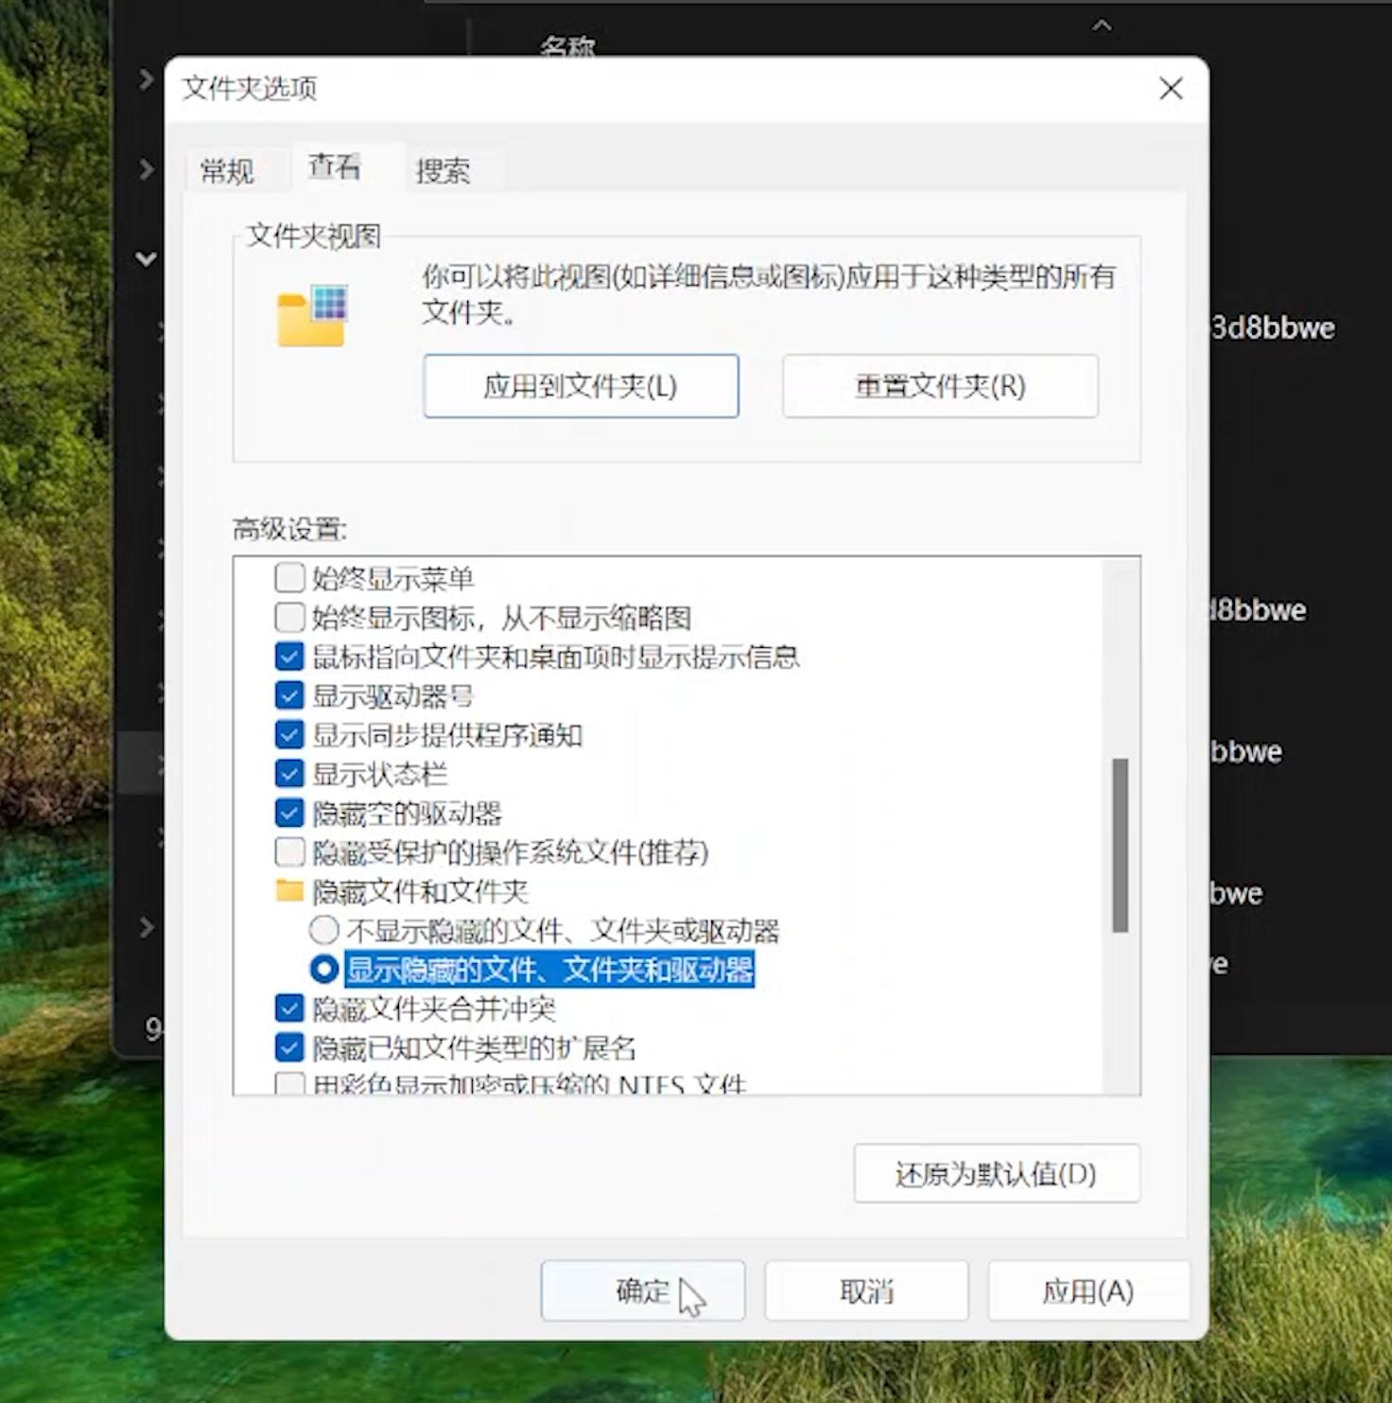
Task: Disable 显示状态栏 option
Action: click(x=288, y=774)
